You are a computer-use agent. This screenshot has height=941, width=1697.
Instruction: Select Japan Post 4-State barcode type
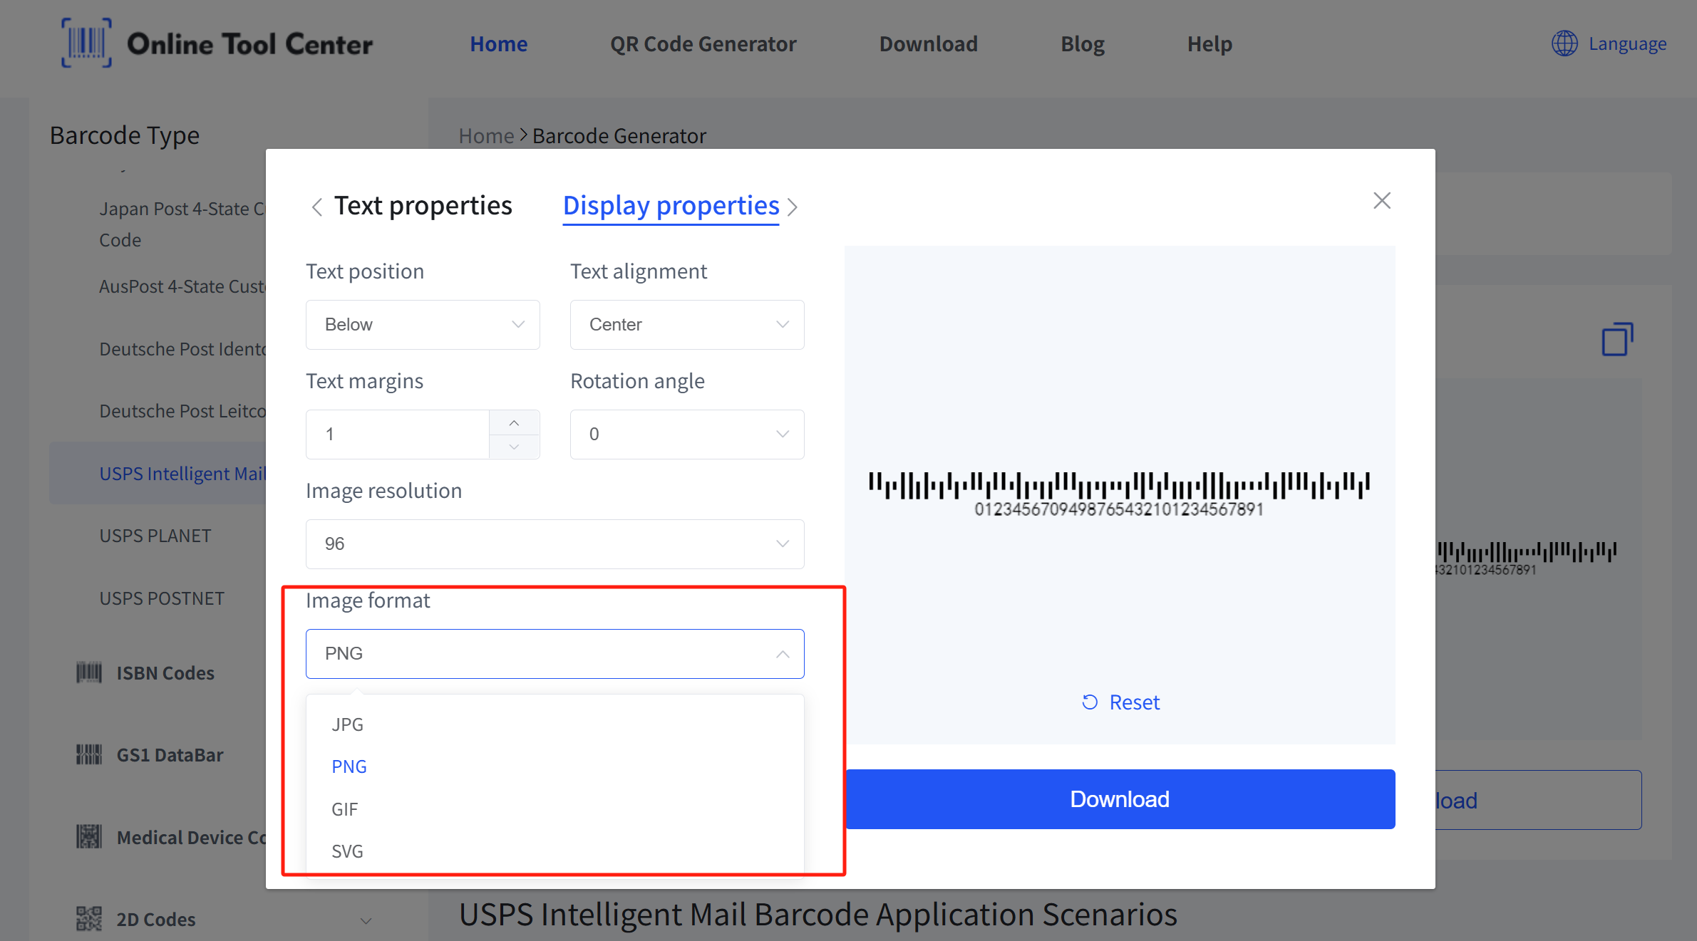point(182,224)
